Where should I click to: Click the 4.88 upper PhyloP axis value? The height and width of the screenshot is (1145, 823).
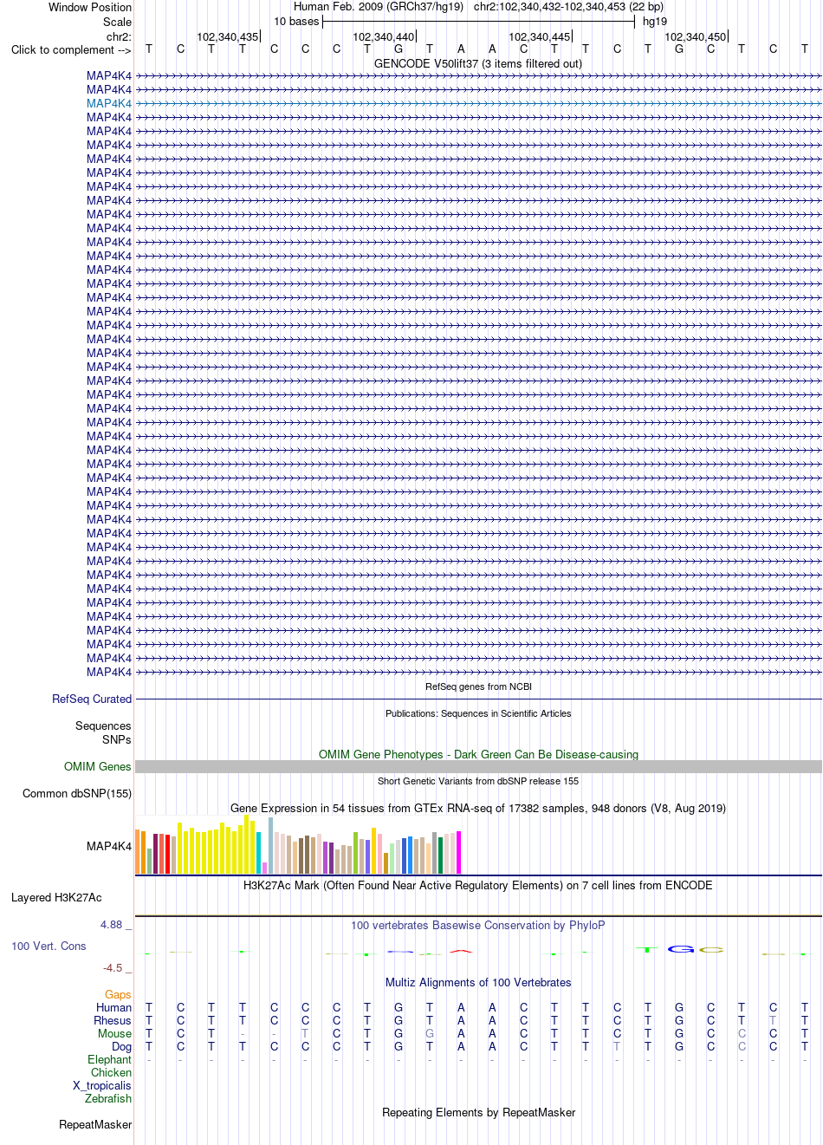[112, 925]
